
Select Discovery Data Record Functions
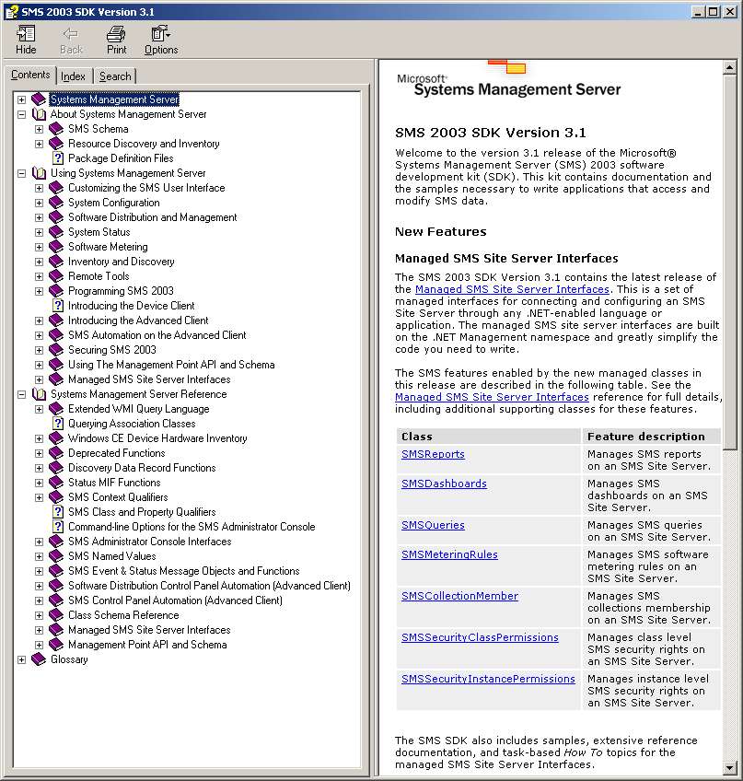(x=142, y=468)
